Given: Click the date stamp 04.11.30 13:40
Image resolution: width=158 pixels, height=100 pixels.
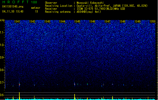Looking at the screenshot, I should click(13, 11).
